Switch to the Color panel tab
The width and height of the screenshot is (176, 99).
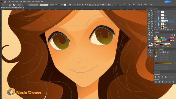(x=156, y=49)
